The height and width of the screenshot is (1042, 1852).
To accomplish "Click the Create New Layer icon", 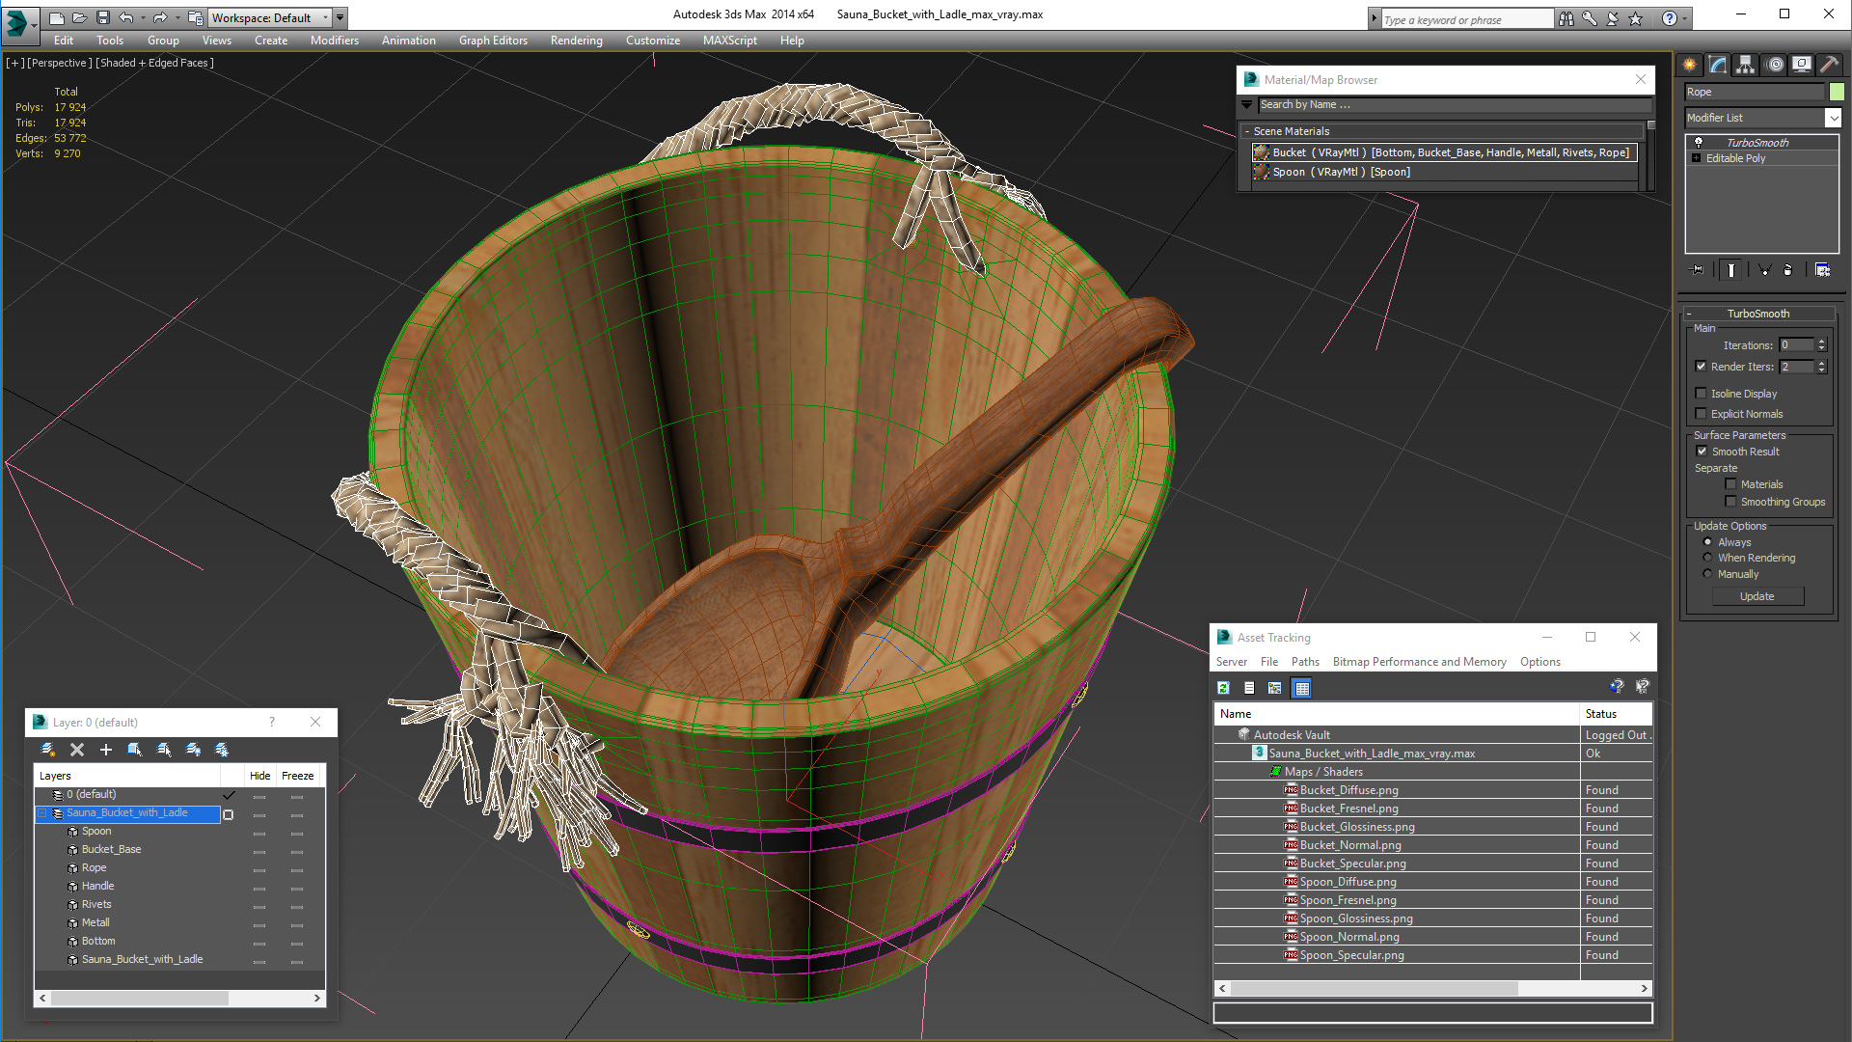I will 48,750.
